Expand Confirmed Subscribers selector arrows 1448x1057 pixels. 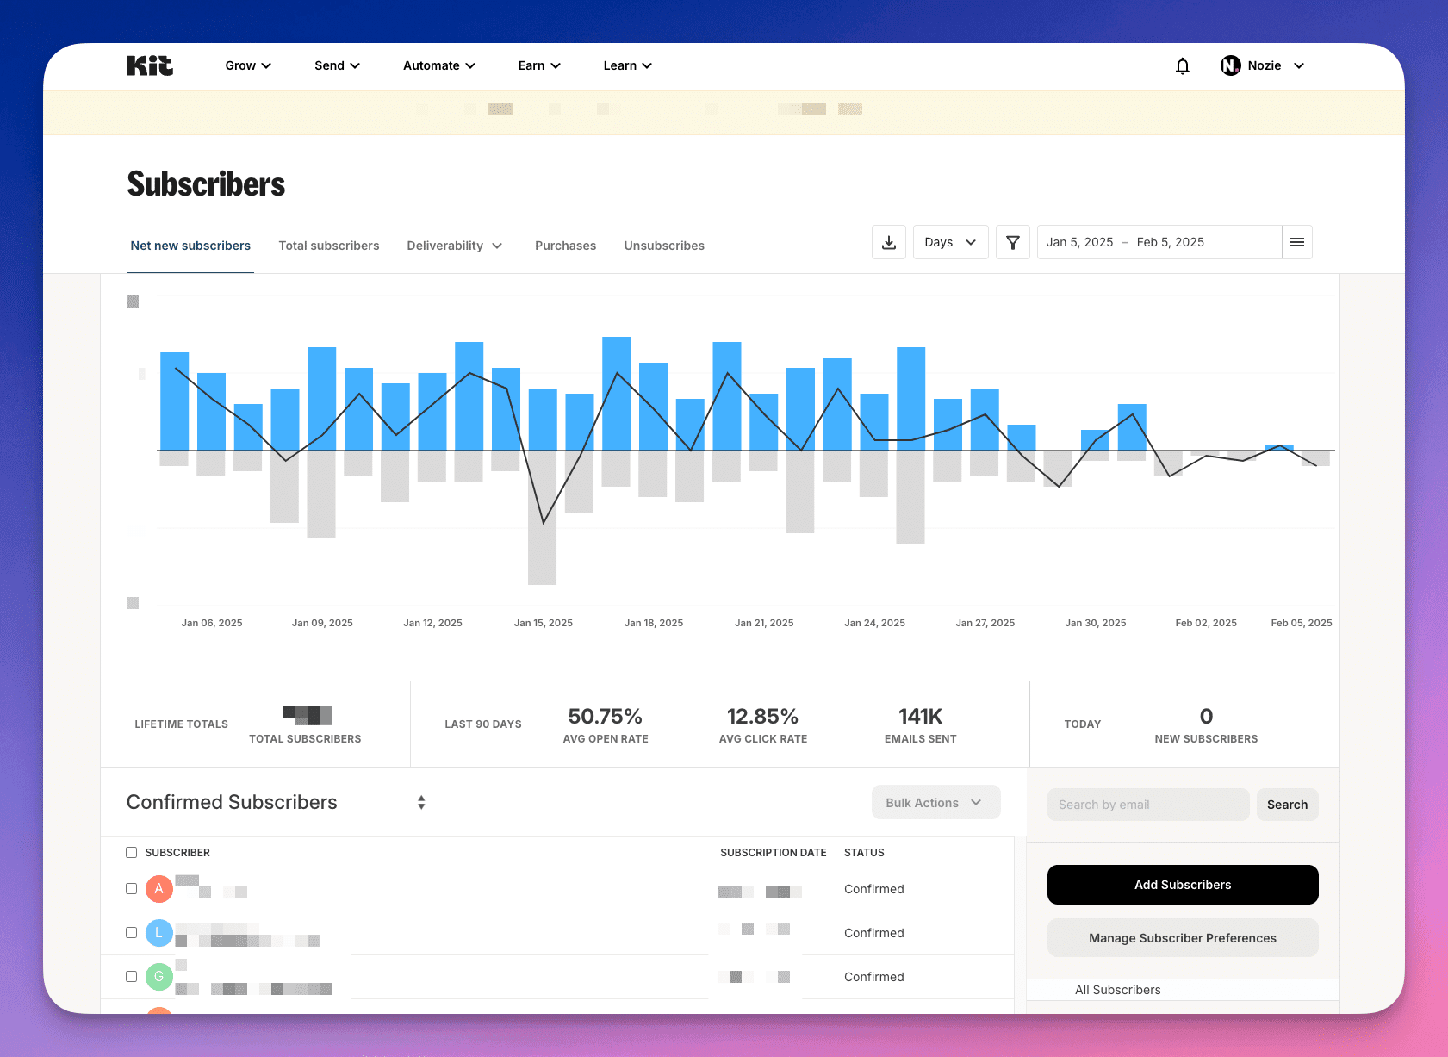tap(421, 802)
